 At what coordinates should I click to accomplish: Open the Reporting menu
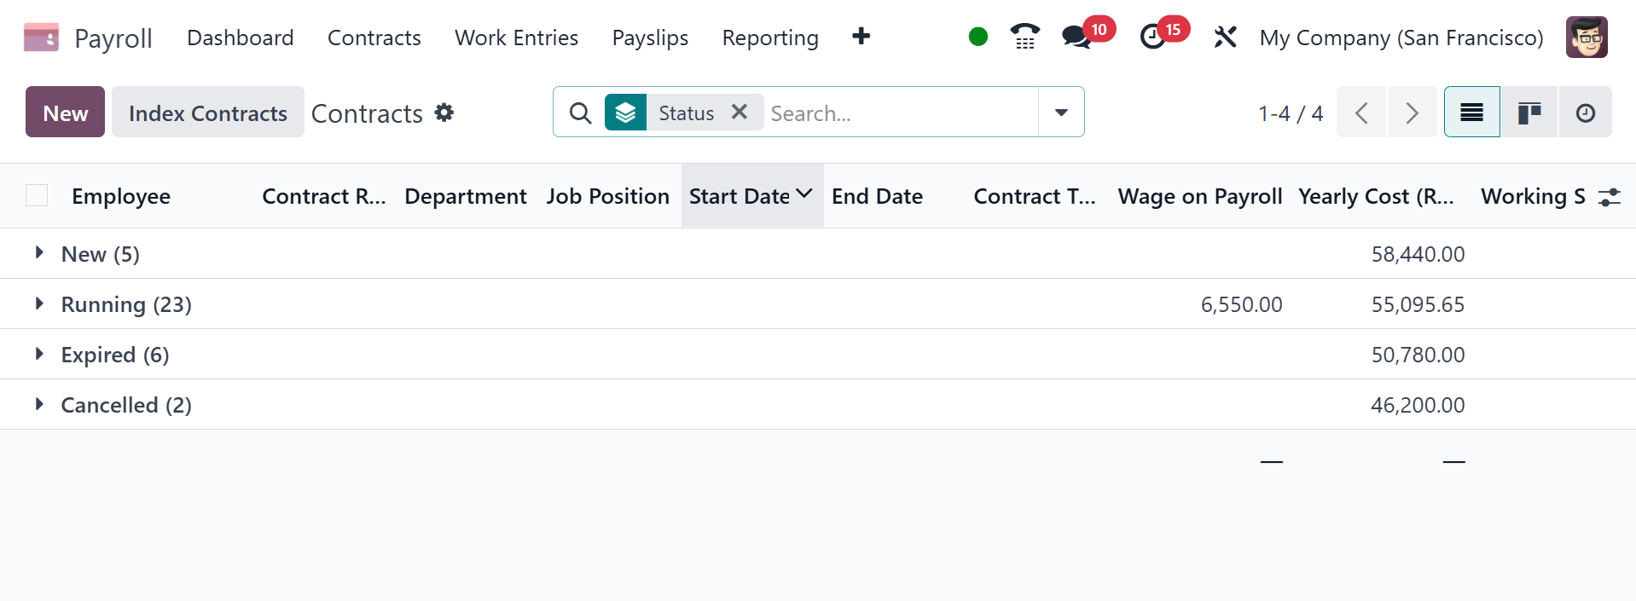point(769,38)
